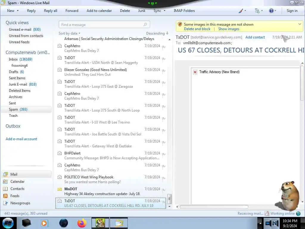305x229 pixels.
Task: Click envelope icon for MnDOT unread message
Action: [x=60, y=189]
